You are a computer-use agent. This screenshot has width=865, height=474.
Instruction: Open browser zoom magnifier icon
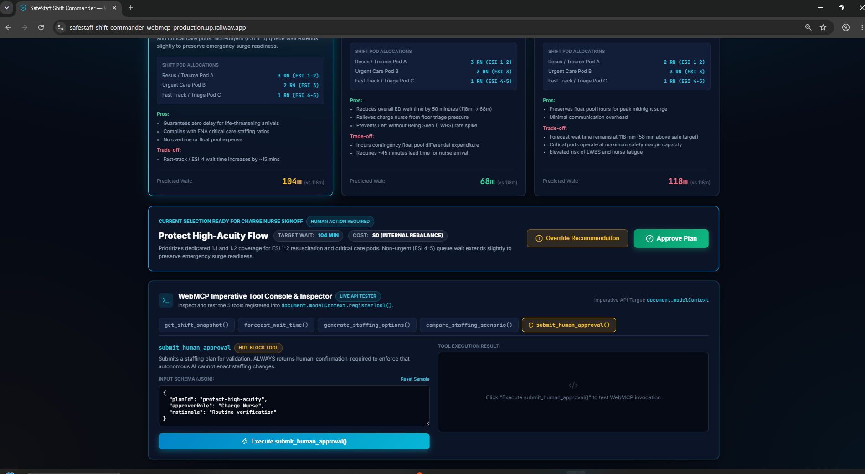click(808, 27)
